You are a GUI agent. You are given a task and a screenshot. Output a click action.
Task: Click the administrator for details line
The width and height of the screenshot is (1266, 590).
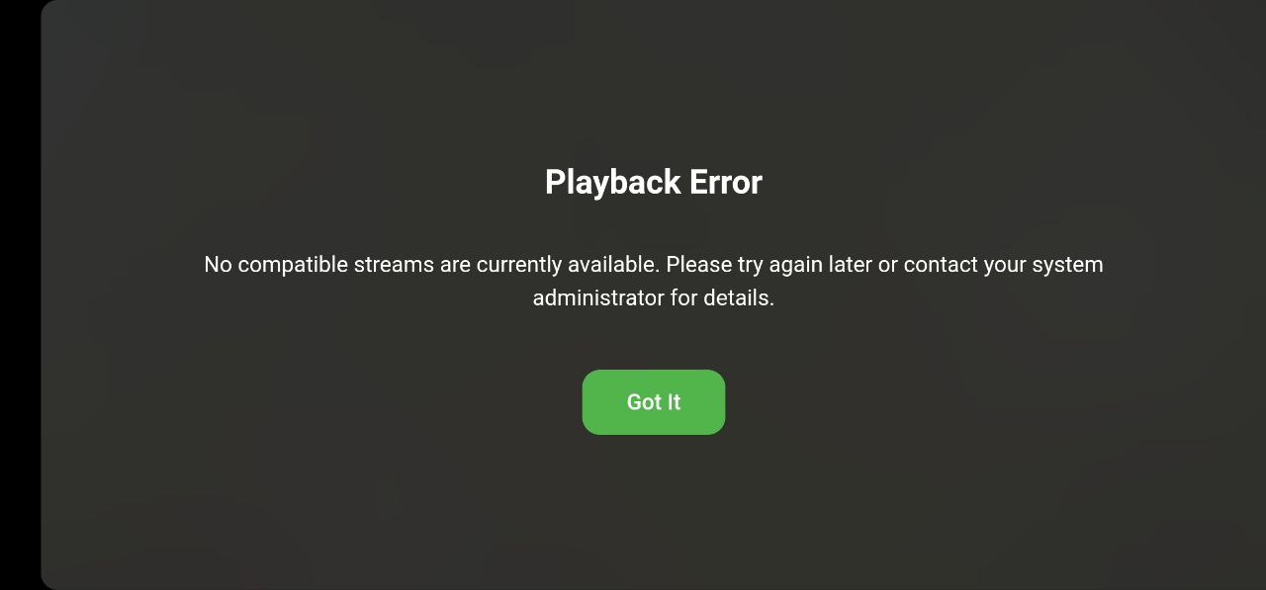coord(653,297)
